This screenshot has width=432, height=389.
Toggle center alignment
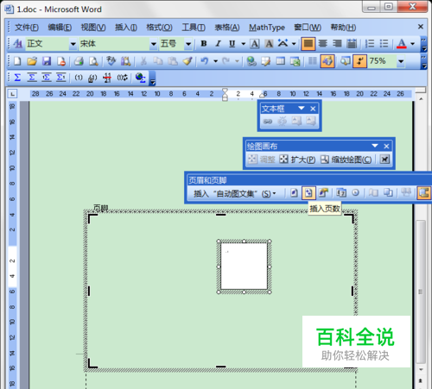pyautogui.click(x=323, y=44)
